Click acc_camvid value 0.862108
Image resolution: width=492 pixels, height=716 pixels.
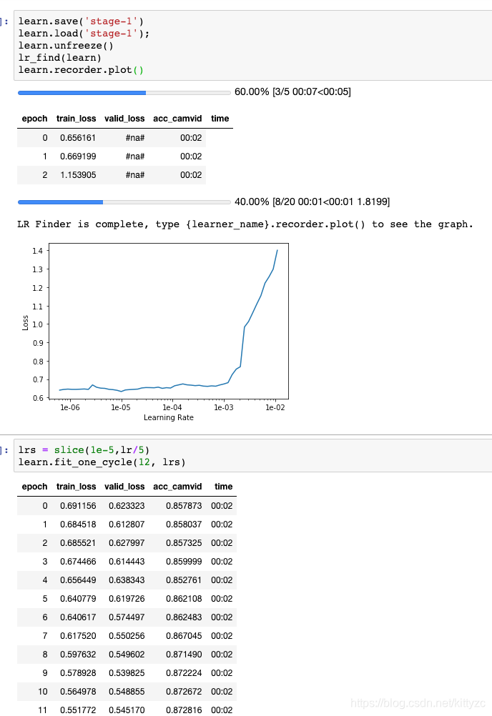pos(184,599)
